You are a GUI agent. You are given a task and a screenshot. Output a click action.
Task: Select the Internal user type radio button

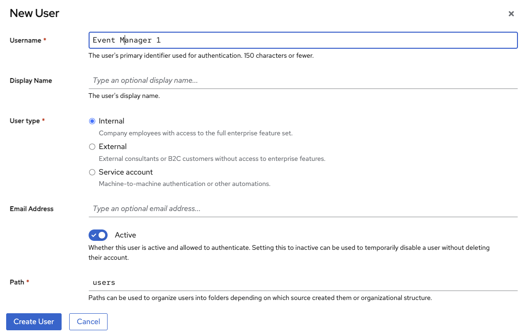[92, 121]
